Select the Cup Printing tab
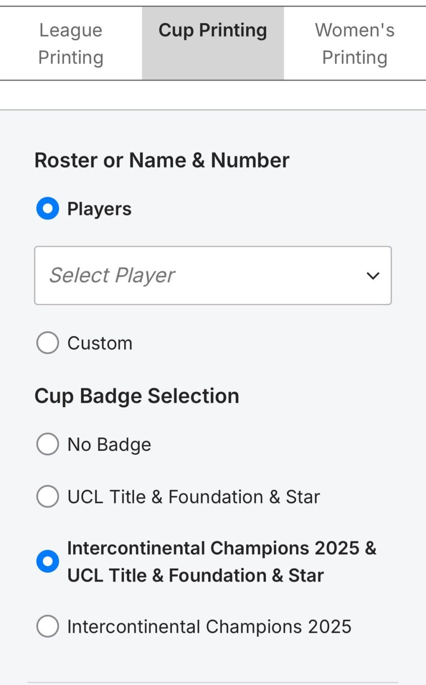 click(213, 30)
